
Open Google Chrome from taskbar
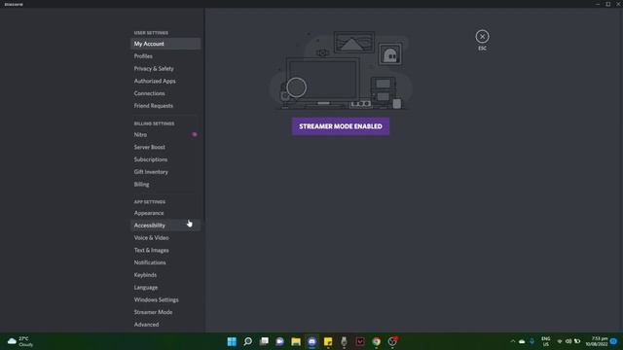[377, 341]
